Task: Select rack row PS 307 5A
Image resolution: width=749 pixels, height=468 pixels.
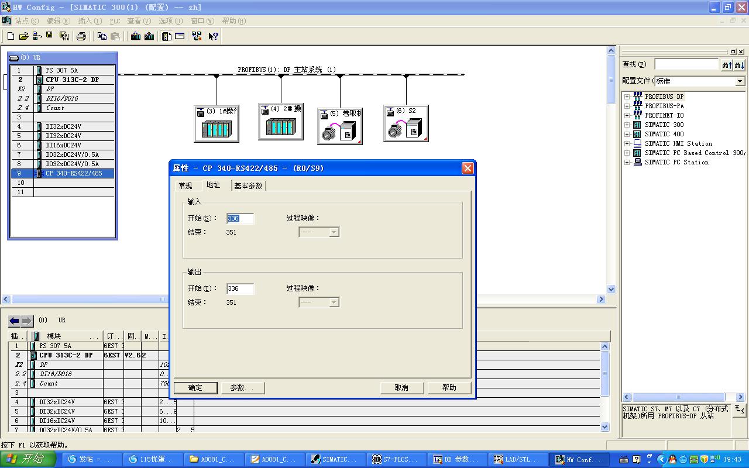Action: click(x=63, y=70)
